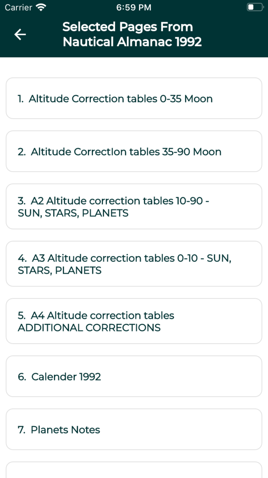268x478 pixels.
Task: Tap the STARS, PLANETS line of item 4
Action: (x=59, y=270)
